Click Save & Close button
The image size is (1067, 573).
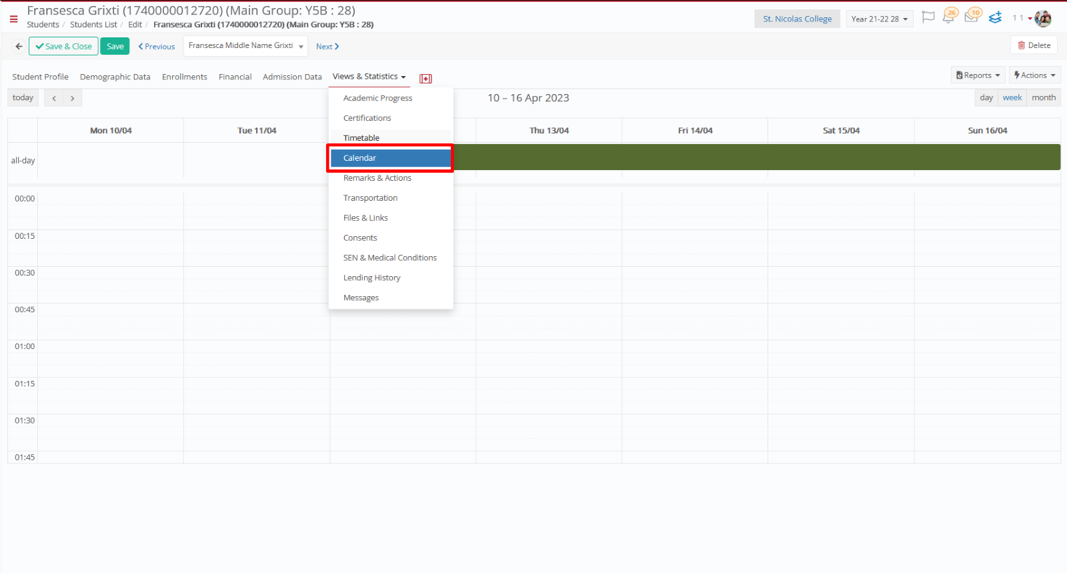tap(63, 47)
